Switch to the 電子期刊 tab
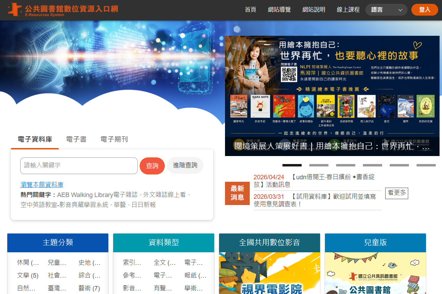 point(114,139)
